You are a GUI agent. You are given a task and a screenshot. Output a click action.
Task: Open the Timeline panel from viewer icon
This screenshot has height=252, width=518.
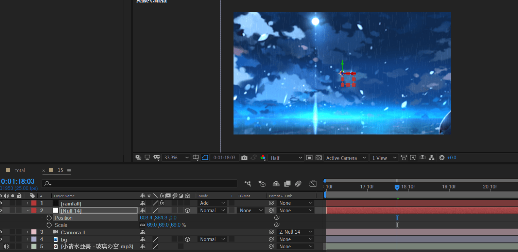pos(422,158)
